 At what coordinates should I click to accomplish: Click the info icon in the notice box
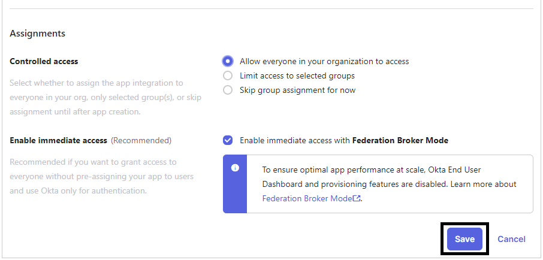point(235,168)
